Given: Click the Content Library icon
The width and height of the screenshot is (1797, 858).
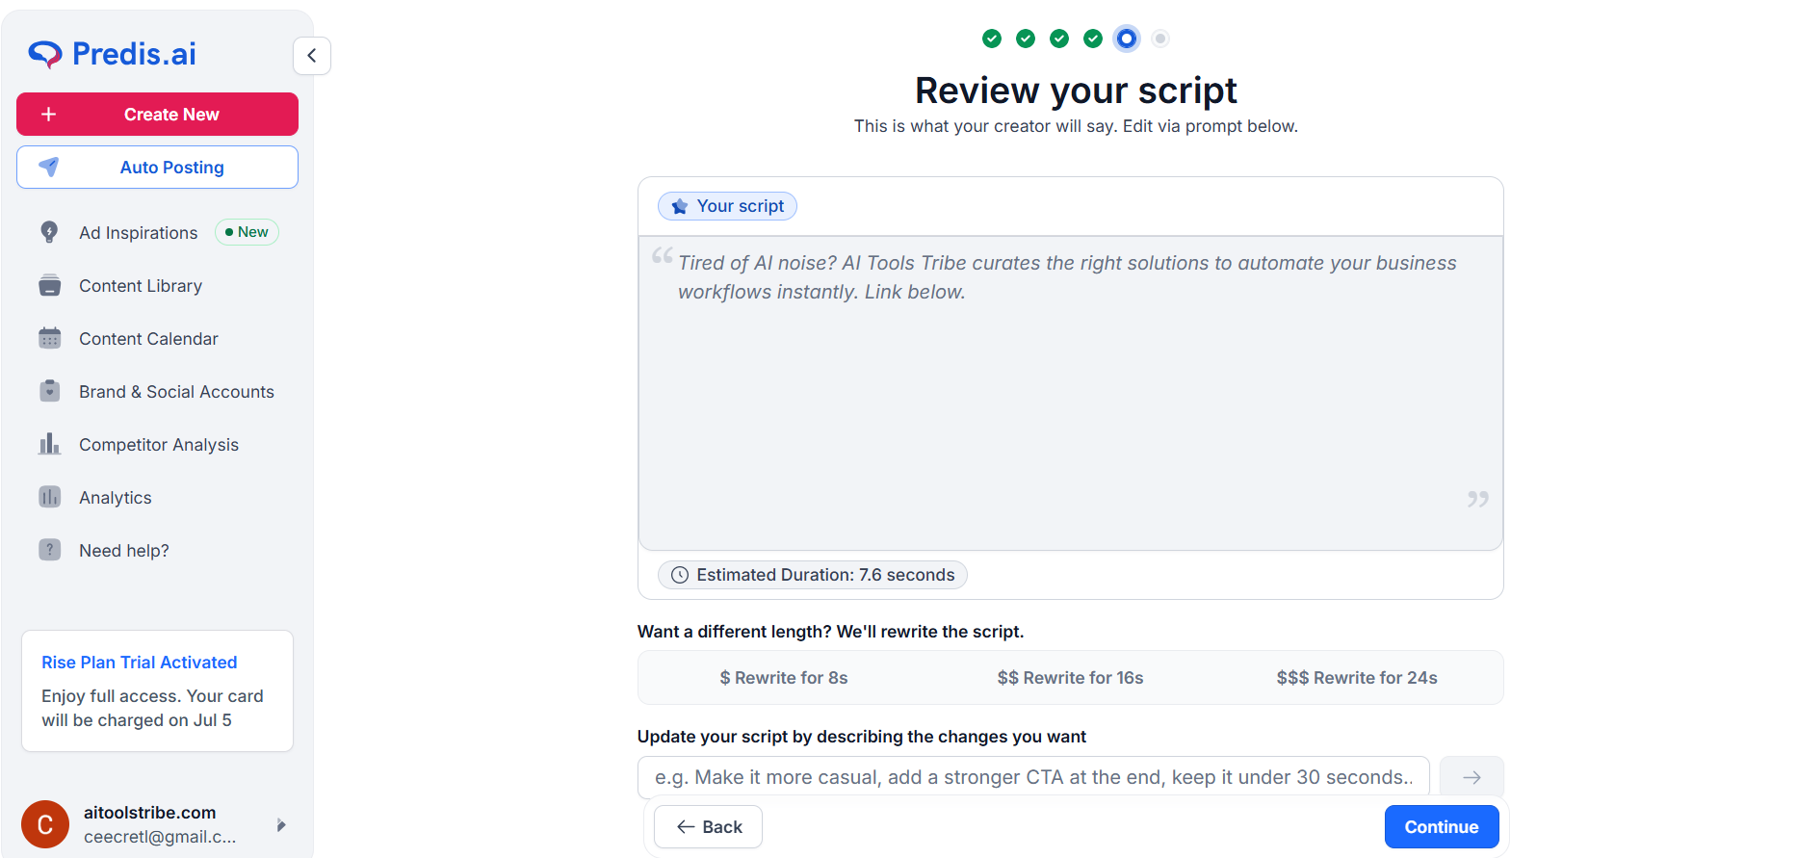Looking at the screenshot, I should coord(49,285).
